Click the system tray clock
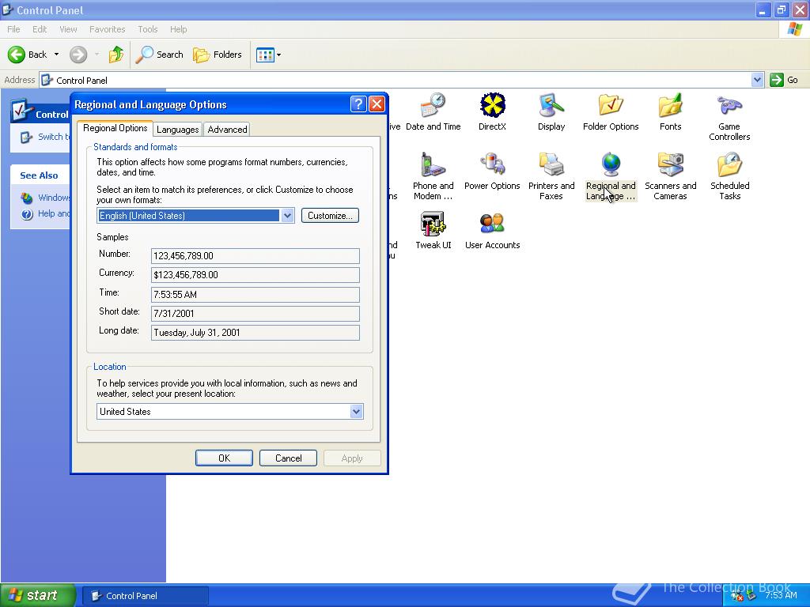 pos(781,596)
